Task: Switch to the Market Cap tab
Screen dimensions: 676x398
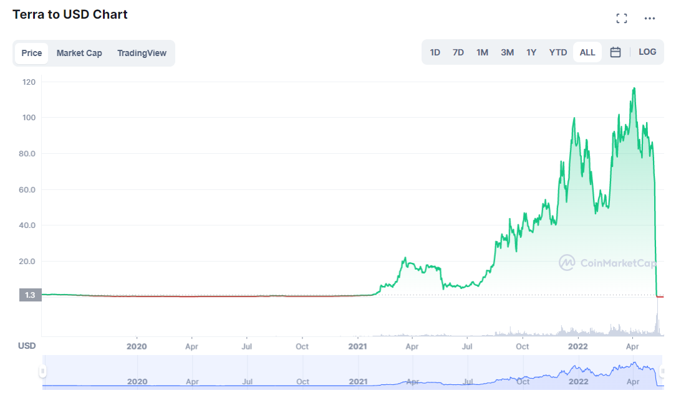Action: coord(79,53)
